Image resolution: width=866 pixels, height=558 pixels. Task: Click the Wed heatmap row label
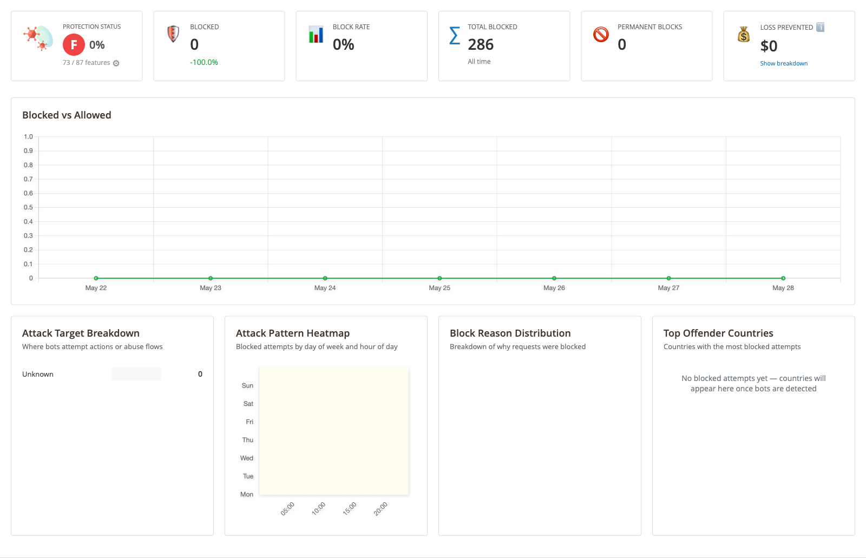(x=247, y=458)
